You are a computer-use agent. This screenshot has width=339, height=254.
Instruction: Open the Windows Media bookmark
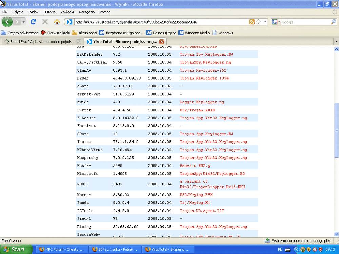tap(194, 33)
